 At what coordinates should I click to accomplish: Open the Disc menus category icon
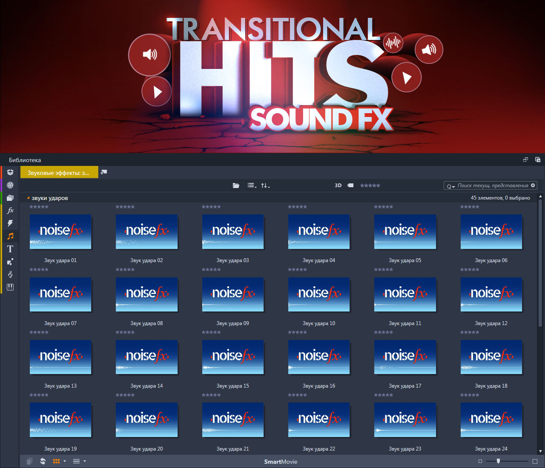click(10, 287)
